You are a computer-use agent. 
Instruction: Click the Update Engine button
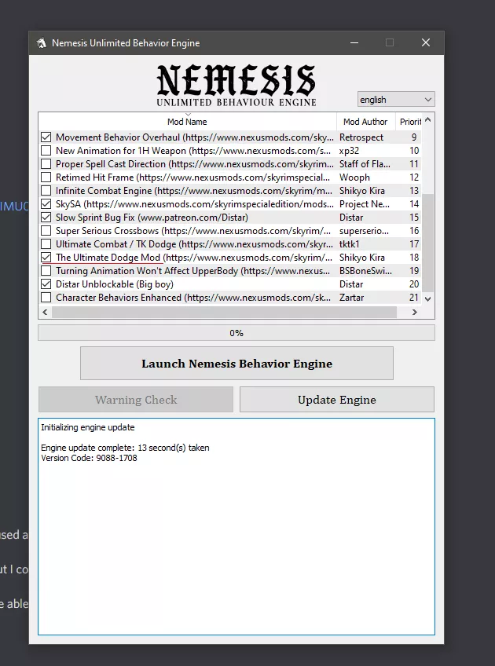(337, 400)
